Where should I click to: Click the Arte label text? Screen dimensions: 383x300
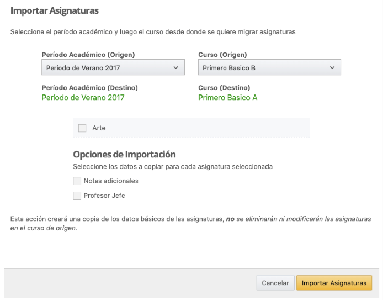pyautogui.click(x=99, y=128)
